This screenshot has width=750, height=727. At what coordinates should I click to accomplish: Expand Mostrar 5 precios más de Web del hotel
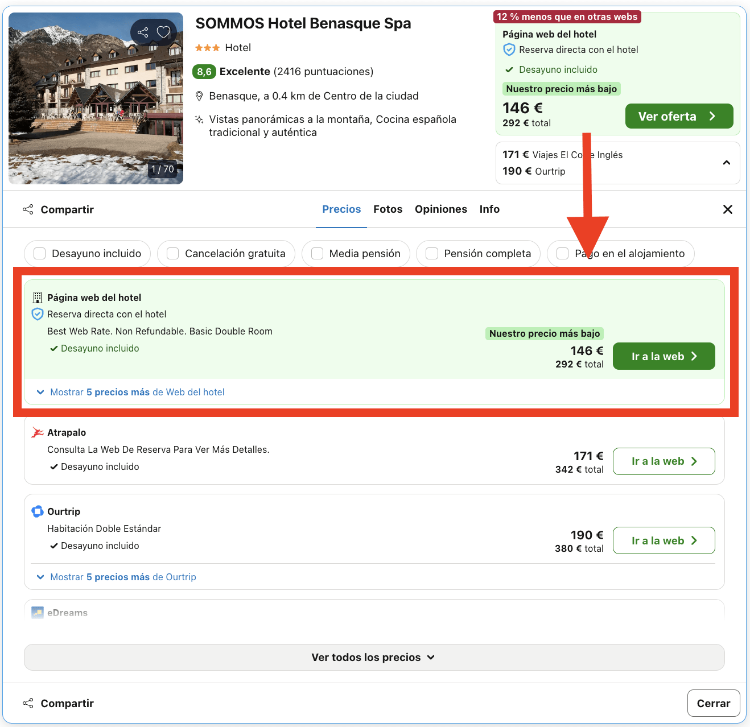coord(131,392)
